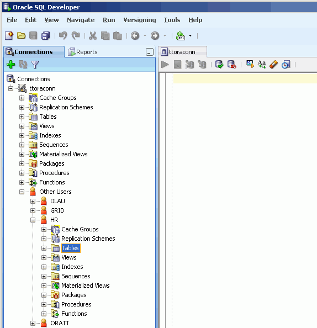The image size is (317, 328).
Task: Click the Undo toolbar icon
Action: tap(63, 36)
